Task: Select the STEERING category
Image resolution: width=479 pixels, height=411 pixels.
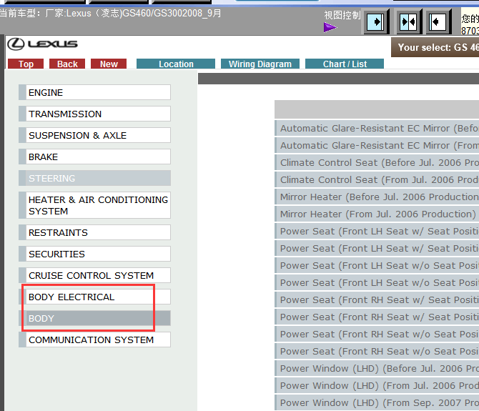Action: [x=94, y=178]
